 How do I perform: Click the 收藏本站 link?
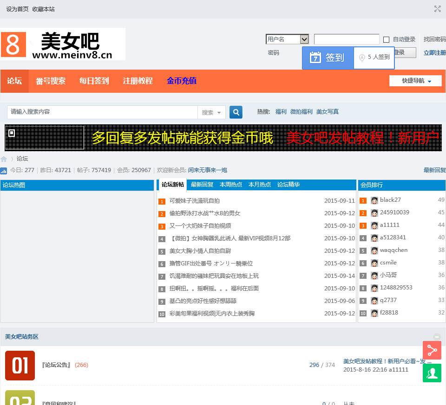tap(43, 9)
